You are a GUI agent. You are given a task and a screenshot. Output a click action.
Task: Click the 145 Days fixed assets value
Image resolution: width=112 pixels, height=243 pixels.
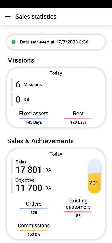point(34,122)
